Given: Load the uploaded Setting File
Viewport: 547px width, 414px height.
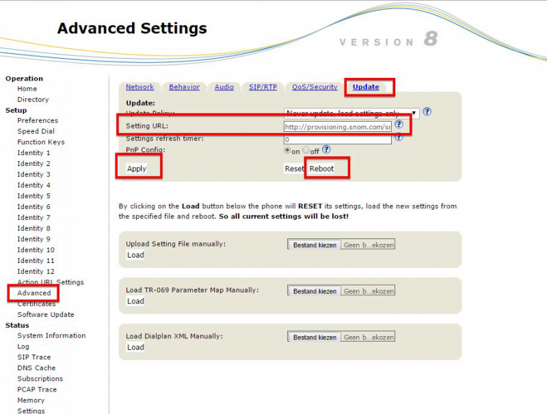Looking at the screenshot, I should pos(135,255).
